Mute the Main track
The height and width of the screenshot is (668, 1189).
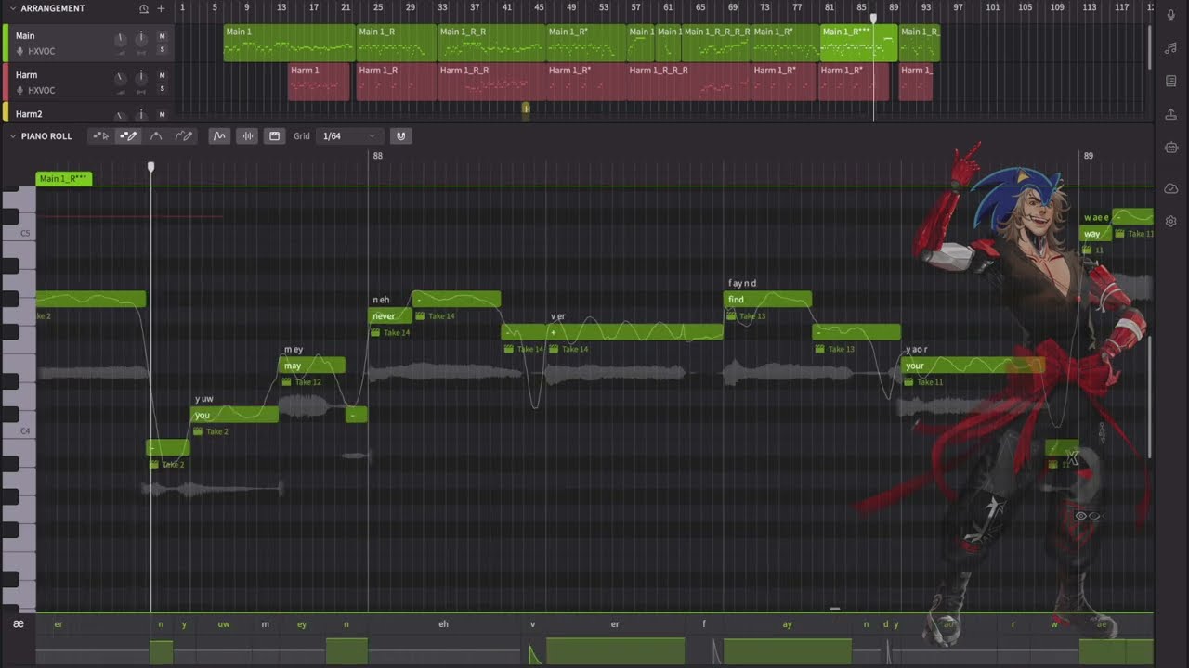click(x=162, y=36)
